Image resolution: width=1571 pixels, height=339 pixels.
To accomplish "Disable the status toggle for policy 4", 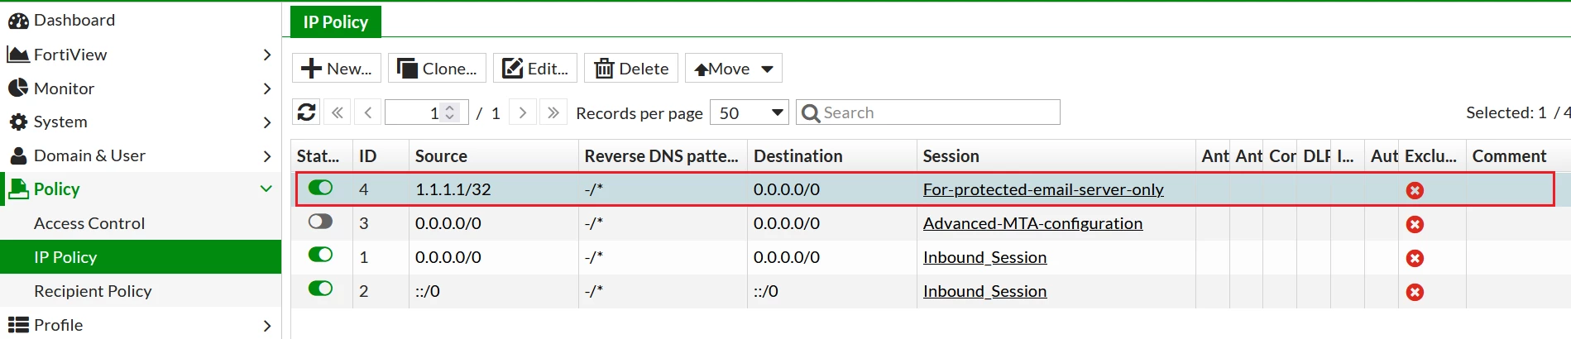I will pyautogui.click(x=320, y=188).
